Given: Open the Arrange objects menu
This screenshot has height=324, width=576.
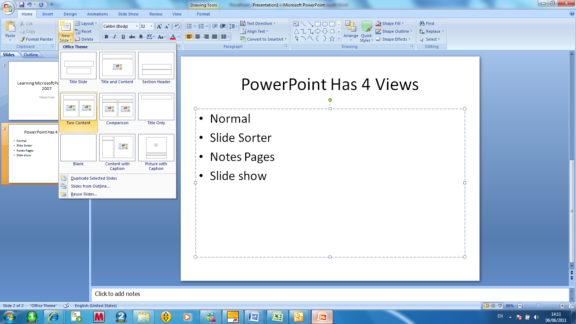Looking at the screenshot, I should pyautogui.click(x=351, y=31).
